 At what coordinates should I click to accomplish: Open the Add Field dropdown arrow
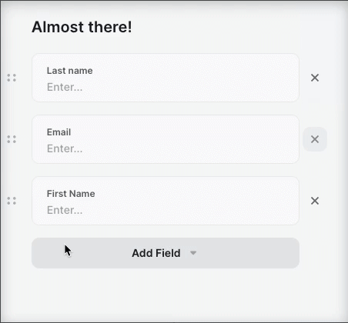point(193,253)
